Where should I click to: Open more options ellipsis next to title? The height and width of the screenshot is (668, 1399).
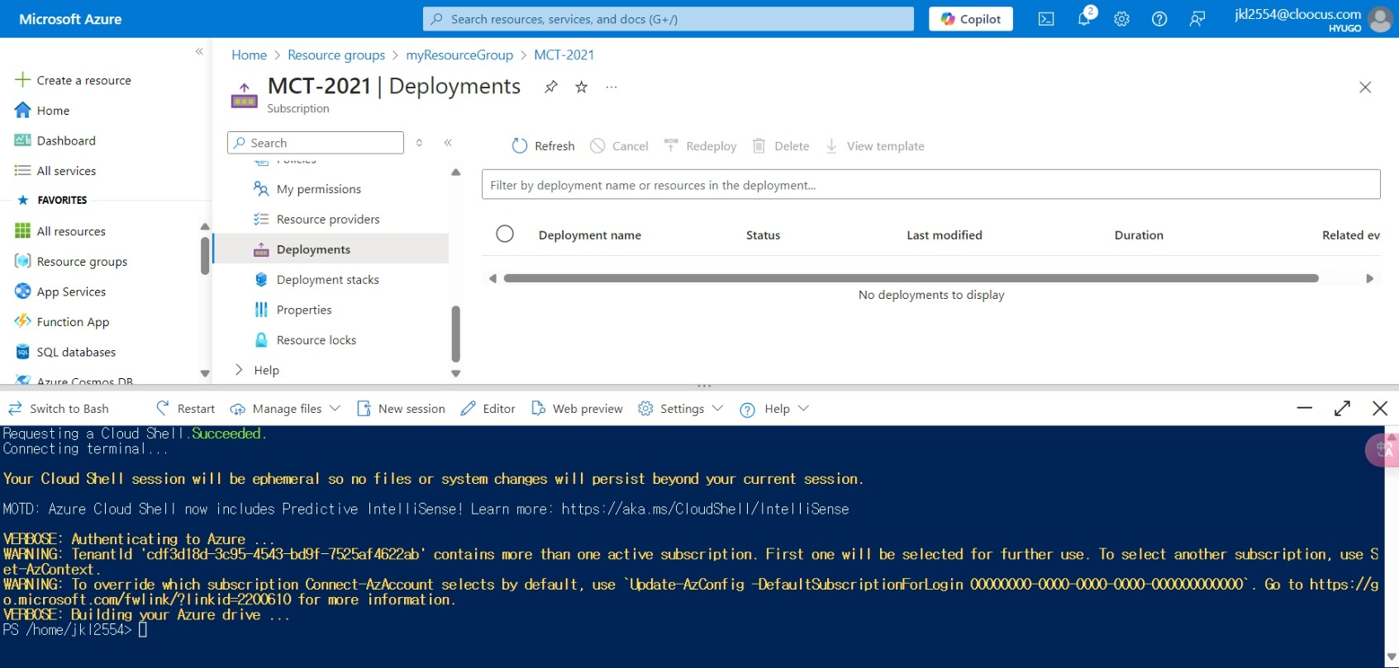tap(611, 87)
